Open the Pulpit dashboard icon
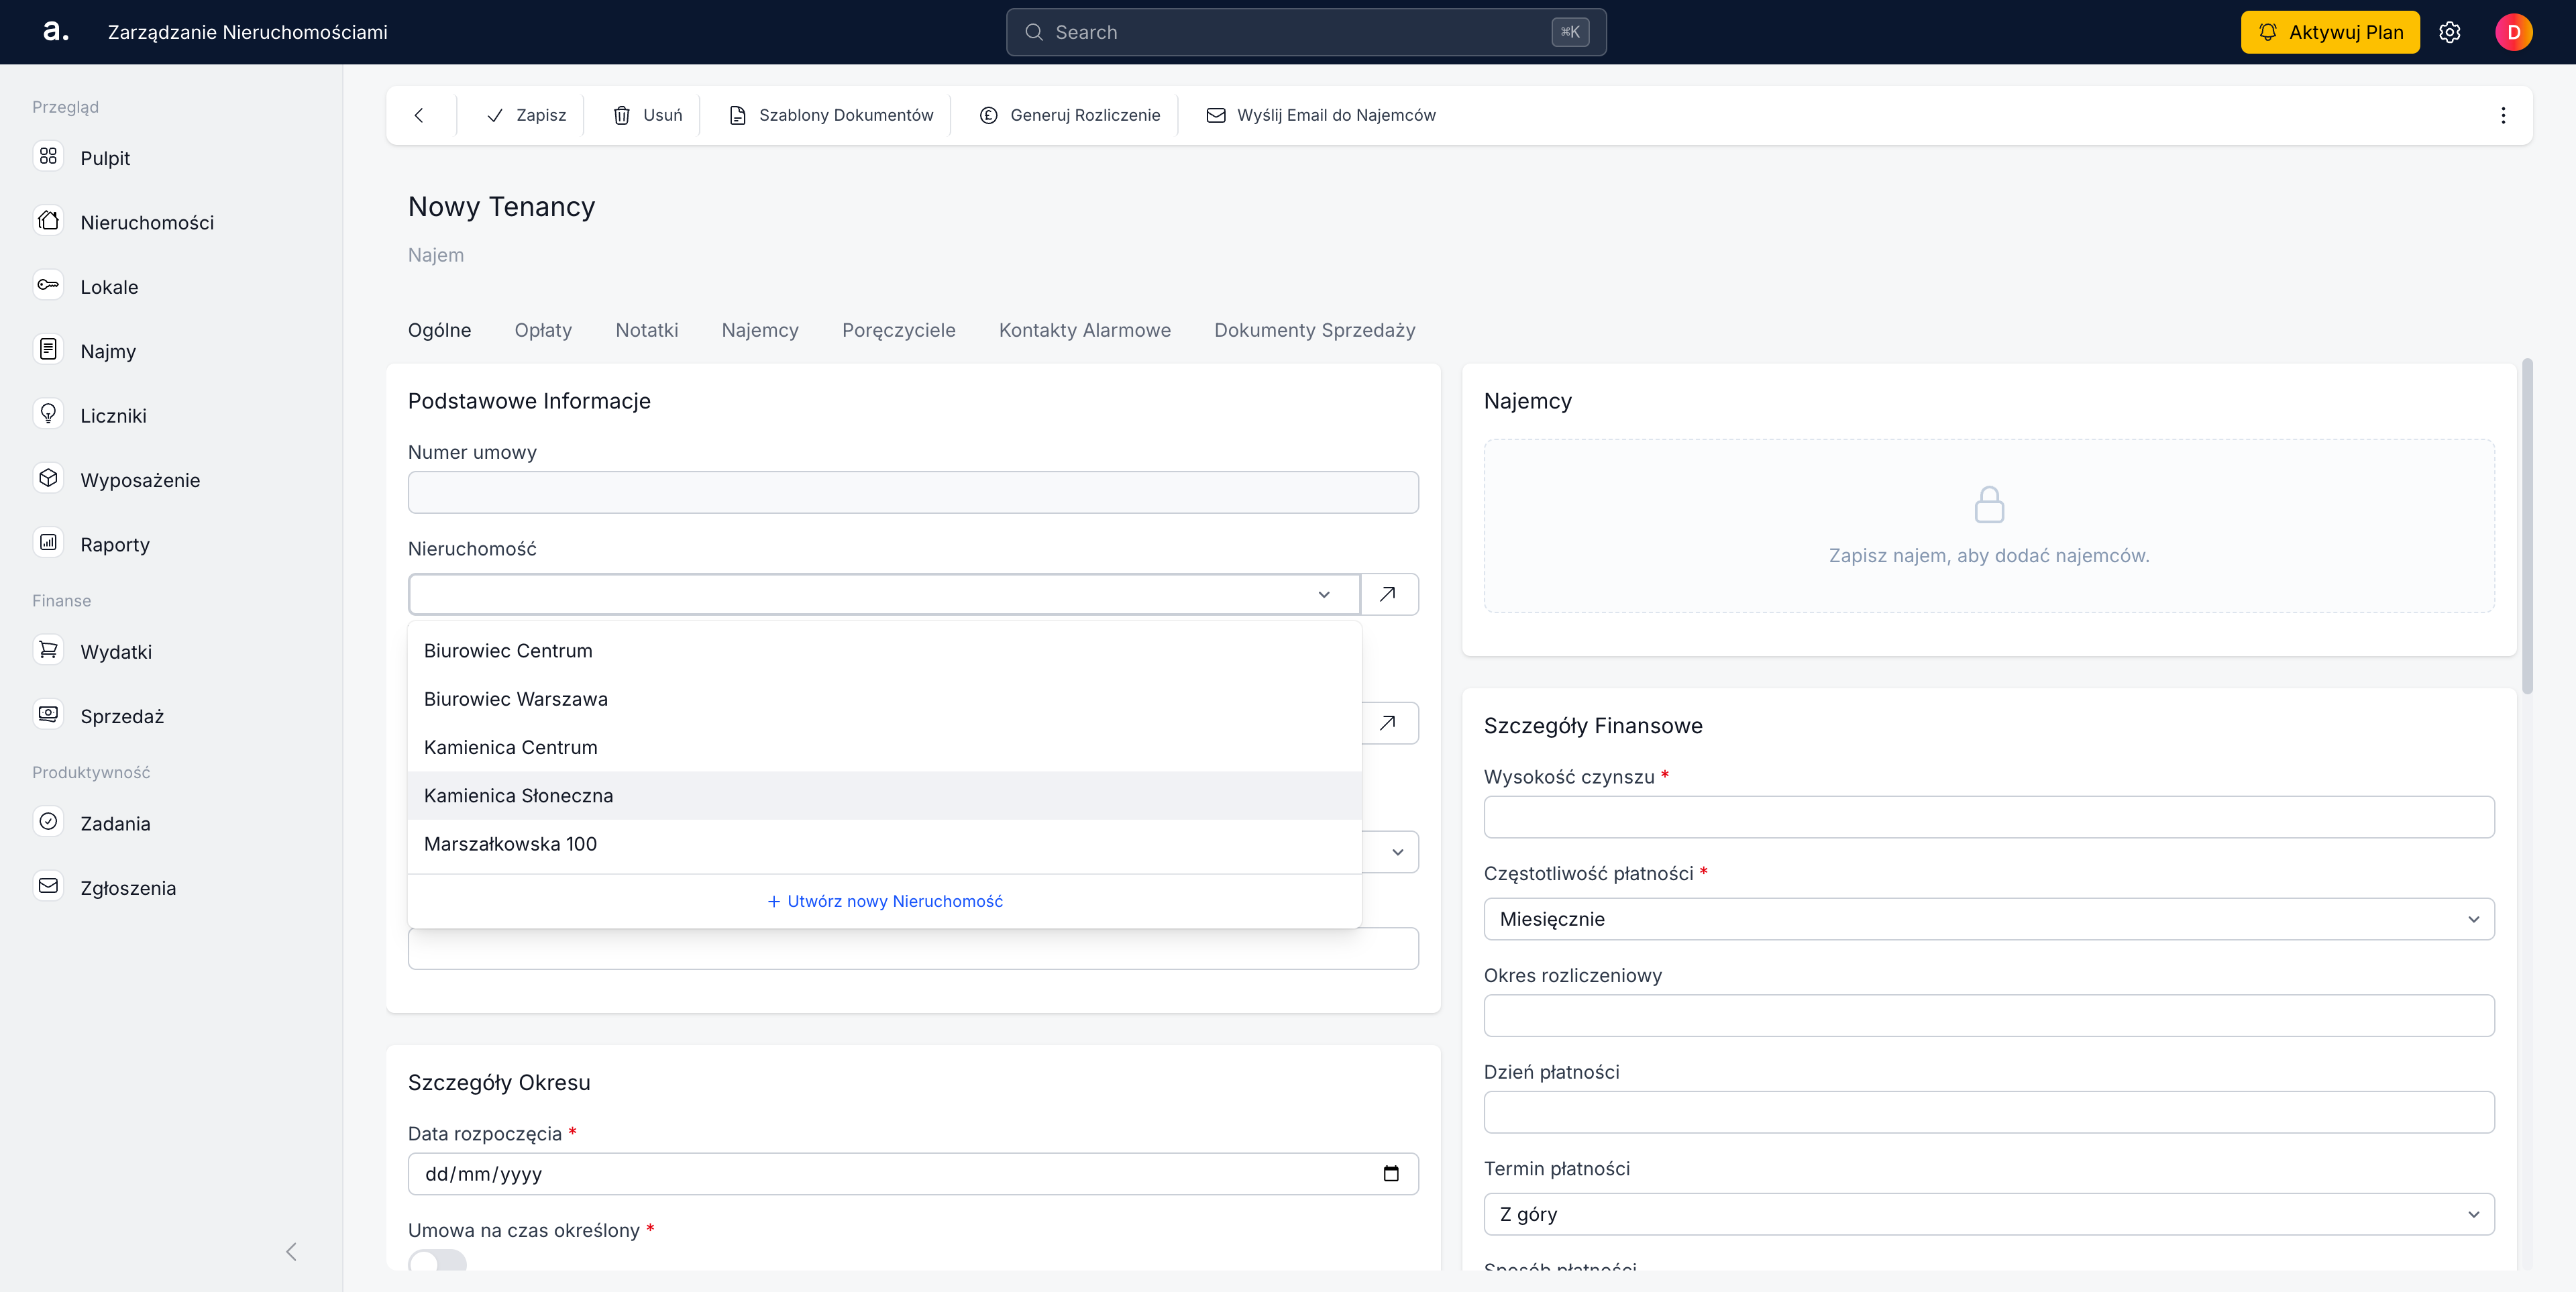Screen dimensions: 2576x1292 pos(48,157)
